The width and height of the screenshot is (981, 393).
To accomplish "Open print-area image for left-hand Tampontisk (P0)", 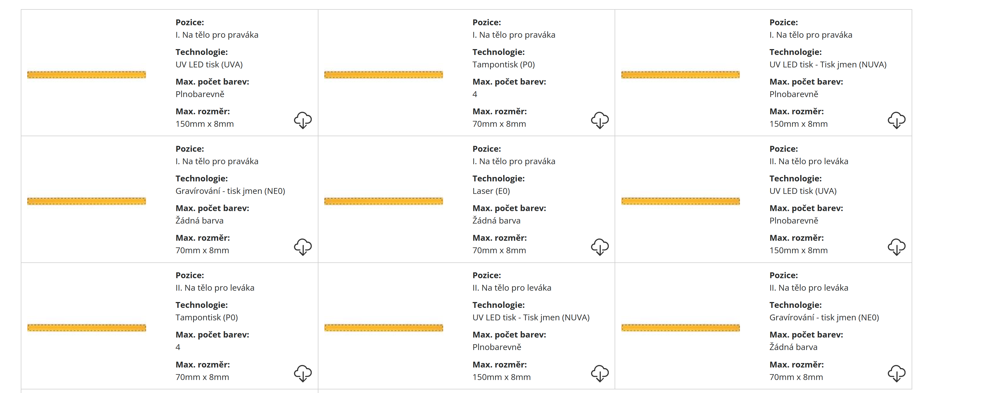I will (x=87, y=328).
